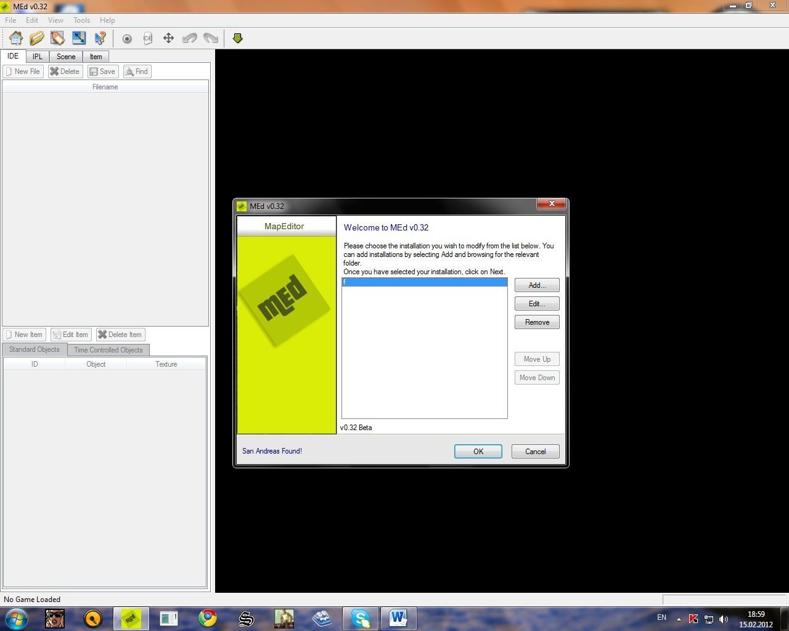Open Google Chrome from taskbar
This screenshot has width=789, height=631.
point(208,618)
